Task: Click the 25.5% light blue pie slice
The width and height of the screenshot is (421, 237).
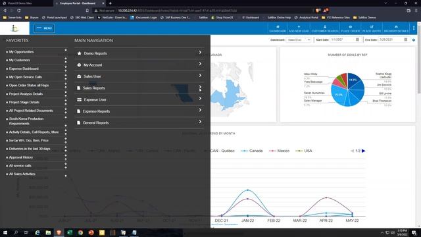Action: coord(338,95)
